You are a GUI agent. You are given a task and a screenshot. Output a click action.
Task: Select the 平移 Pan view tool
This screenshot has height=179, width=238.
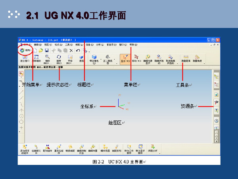pos(70,59)
